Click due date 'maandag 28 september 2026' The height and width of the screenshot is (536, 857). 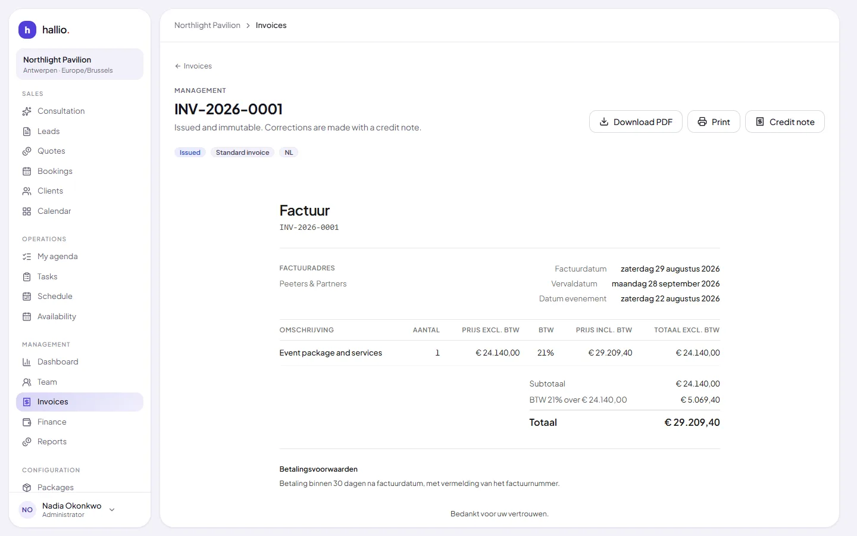click(x=666, y=284)
